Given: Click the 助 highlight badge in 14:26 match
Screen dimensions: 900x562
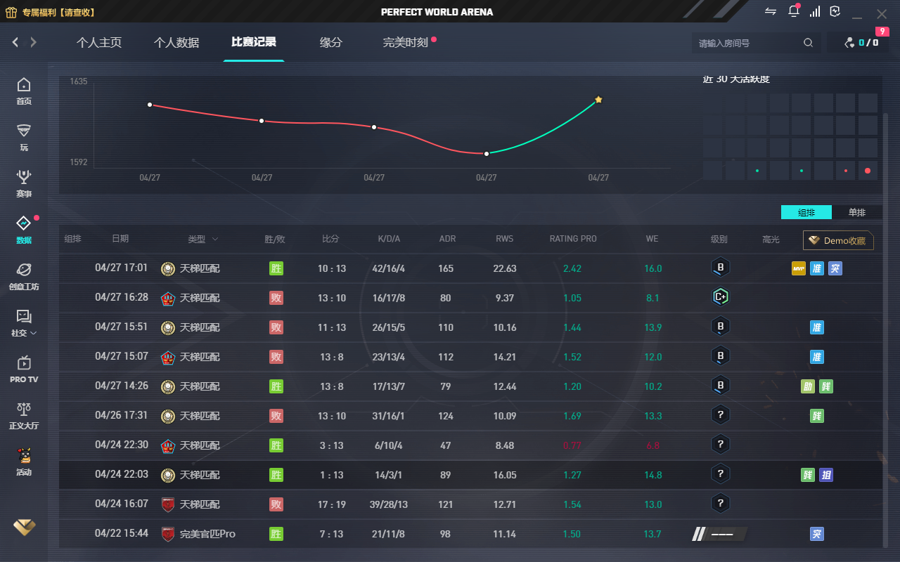Looking at the screenshot, I should [x=808, y=386].
